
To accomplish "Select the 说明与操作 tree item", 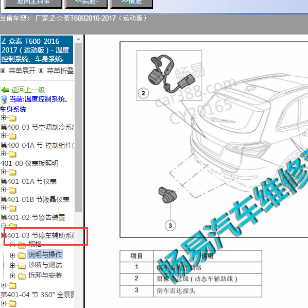I will [45, 254].
